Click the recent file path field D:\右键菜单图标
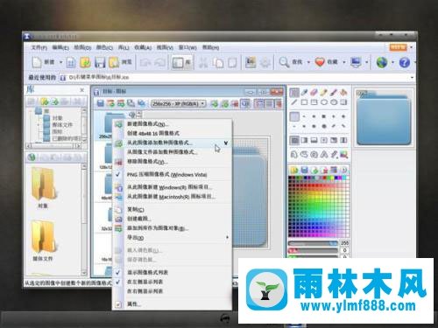 [236, 77]
